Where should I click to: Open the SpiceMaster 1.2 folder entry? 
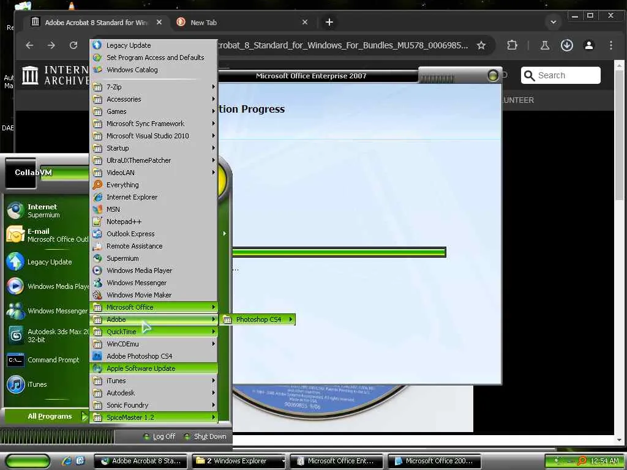[x=154, y=417]
